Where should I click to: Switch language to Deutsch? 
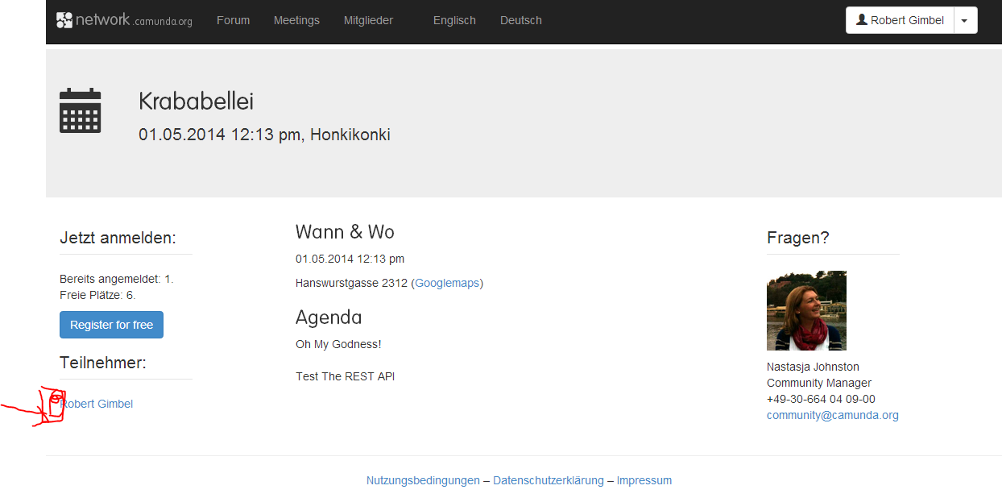[520, 20]
